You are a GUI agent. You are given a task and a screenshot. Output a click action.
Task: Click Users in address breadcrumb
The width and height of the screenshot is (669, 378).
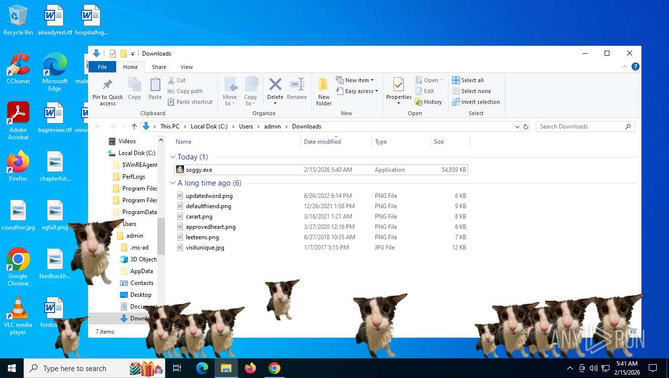(x=246, y=126)
